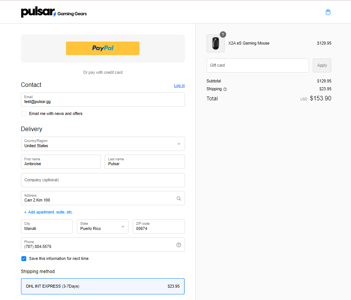
Task: Click the phone field help icon
Action: point(178,245)
